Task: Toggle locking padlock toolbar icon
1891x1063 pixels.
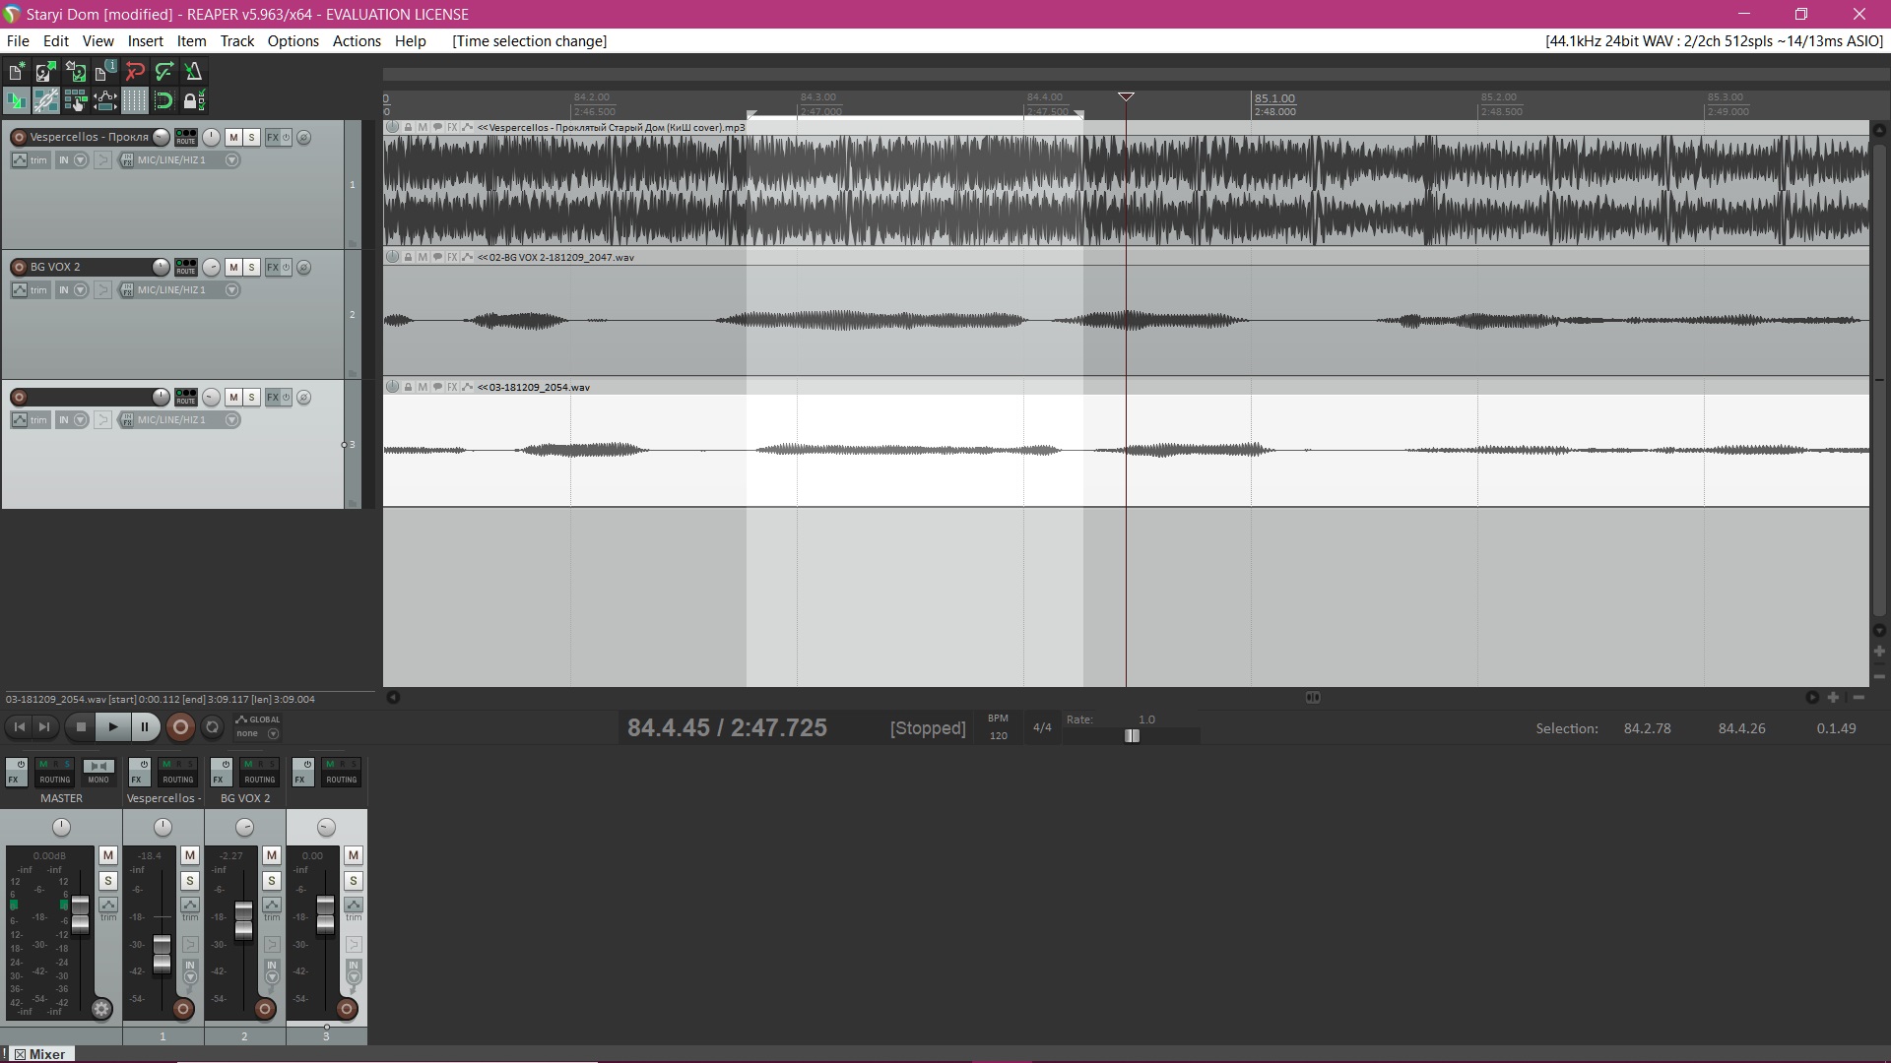Action: click(x=193, y=100)
